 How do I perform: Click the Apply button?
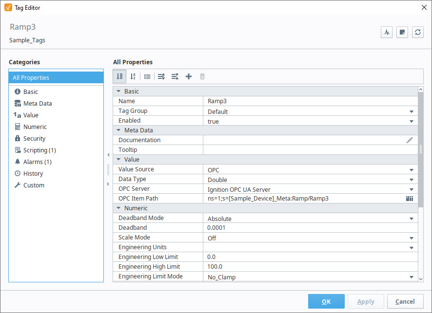pos(366,301)
